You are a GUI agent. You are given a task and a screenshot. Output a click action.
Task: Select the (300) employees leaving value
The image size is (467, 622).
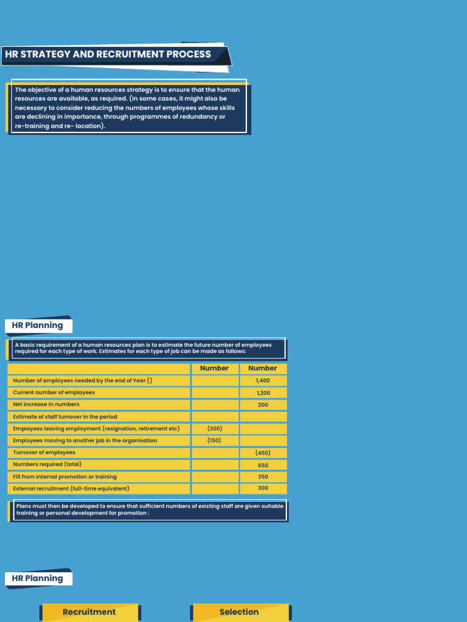(215, 428)
